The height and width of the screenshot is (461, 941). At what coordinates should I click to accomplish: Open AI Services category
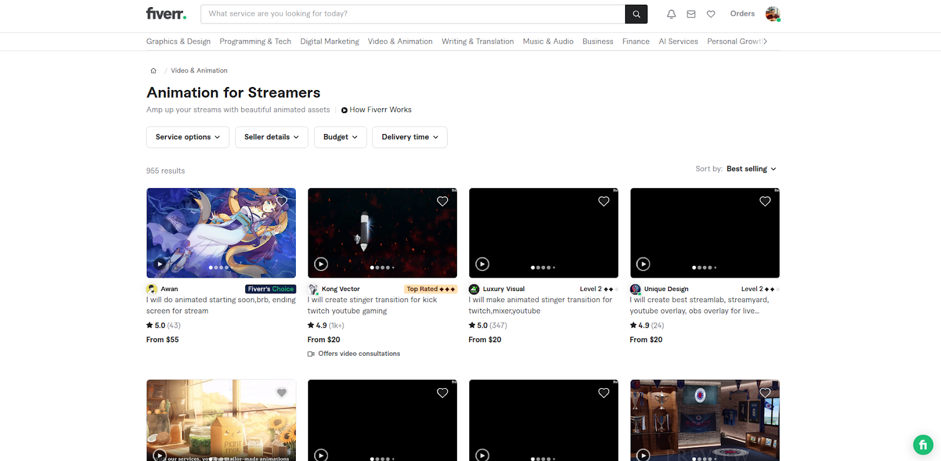coord(678,41)
